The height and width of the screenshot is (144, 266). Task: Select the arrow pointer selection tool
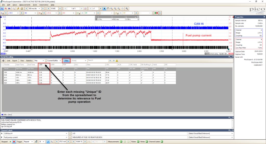[104, 9]
